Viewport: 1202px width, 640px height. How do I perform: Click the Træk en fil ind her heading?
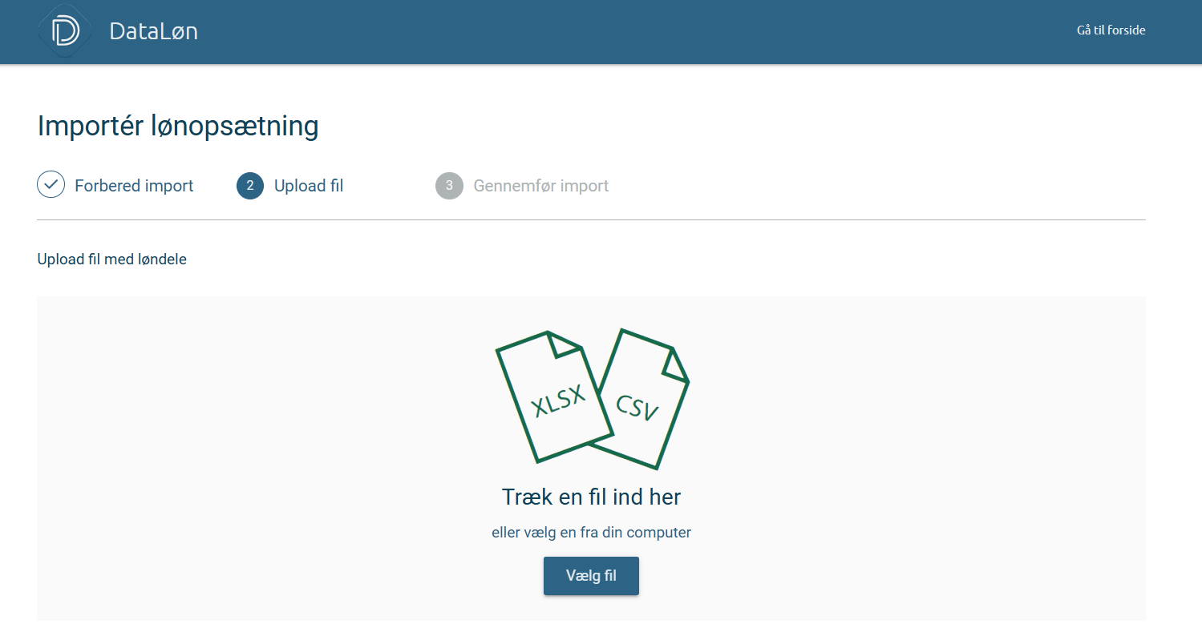pyautogui.click(x=591, y=497)
